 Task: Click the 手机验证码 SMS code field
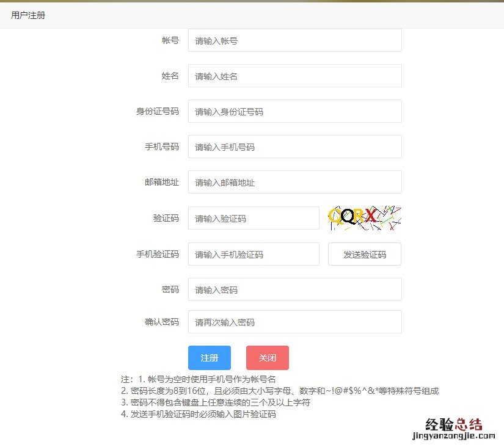pyautogui.click(x=254, y=255)
